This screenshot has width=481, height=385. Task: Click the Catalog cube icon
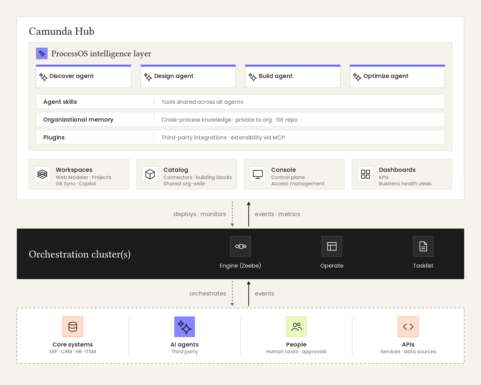pyautogui.click(x=150, y=174)
